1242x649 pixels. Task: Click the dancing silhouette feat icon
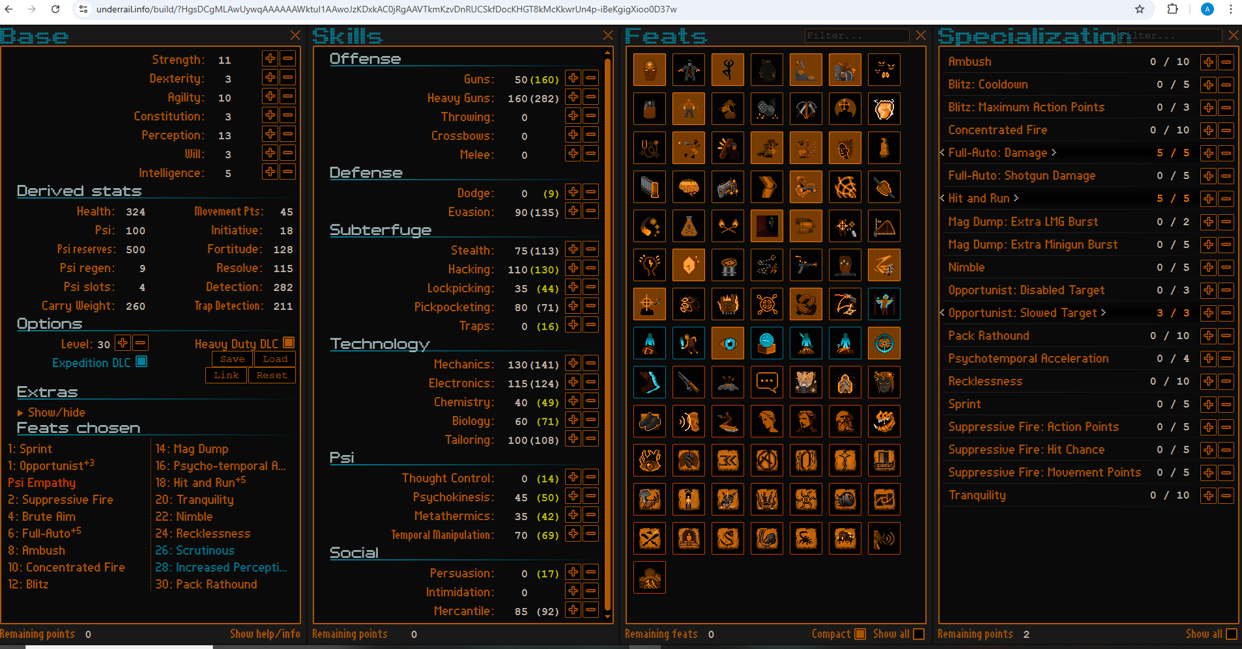point(728,70)
